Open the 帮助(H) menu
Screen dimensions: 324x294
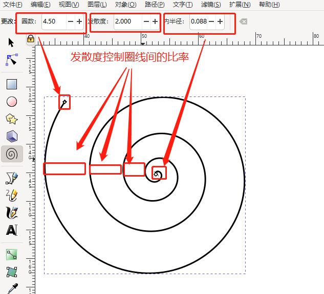coord(269,4)
